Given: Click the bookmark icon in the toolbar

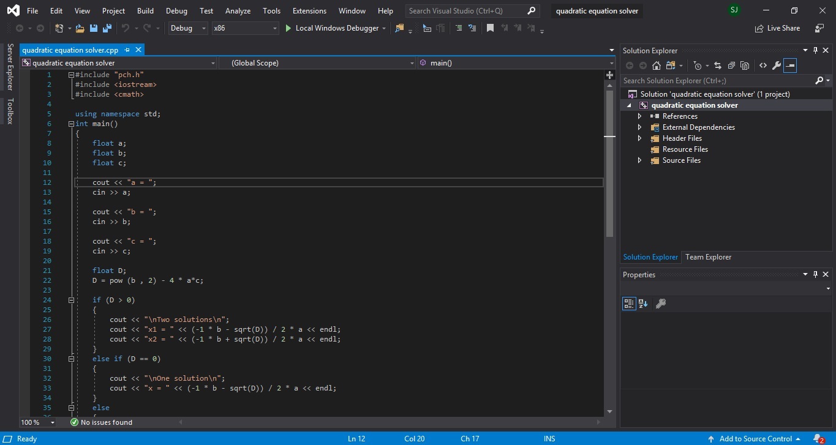Looking at the screenshot, I should (490, 28).
